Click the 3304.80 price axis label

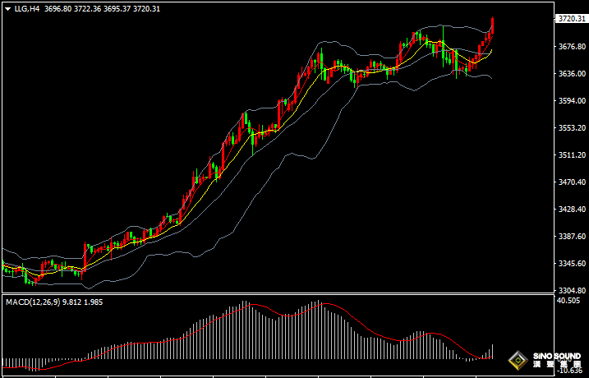click(x=572, y=290)
